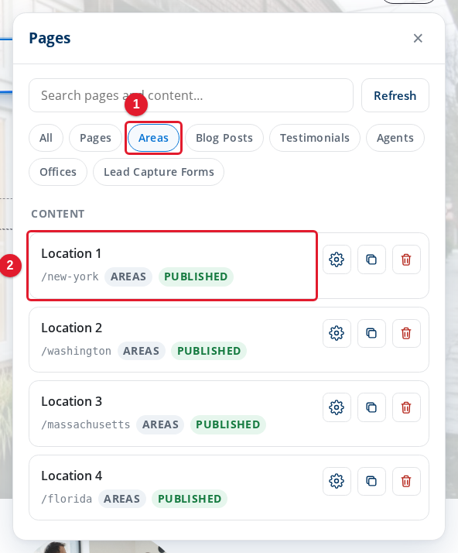
Task: Click AREAS badge next to /washington
Action: click(142, 352)
